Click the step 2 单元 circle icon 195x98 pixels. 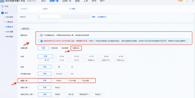pos(2,13)
